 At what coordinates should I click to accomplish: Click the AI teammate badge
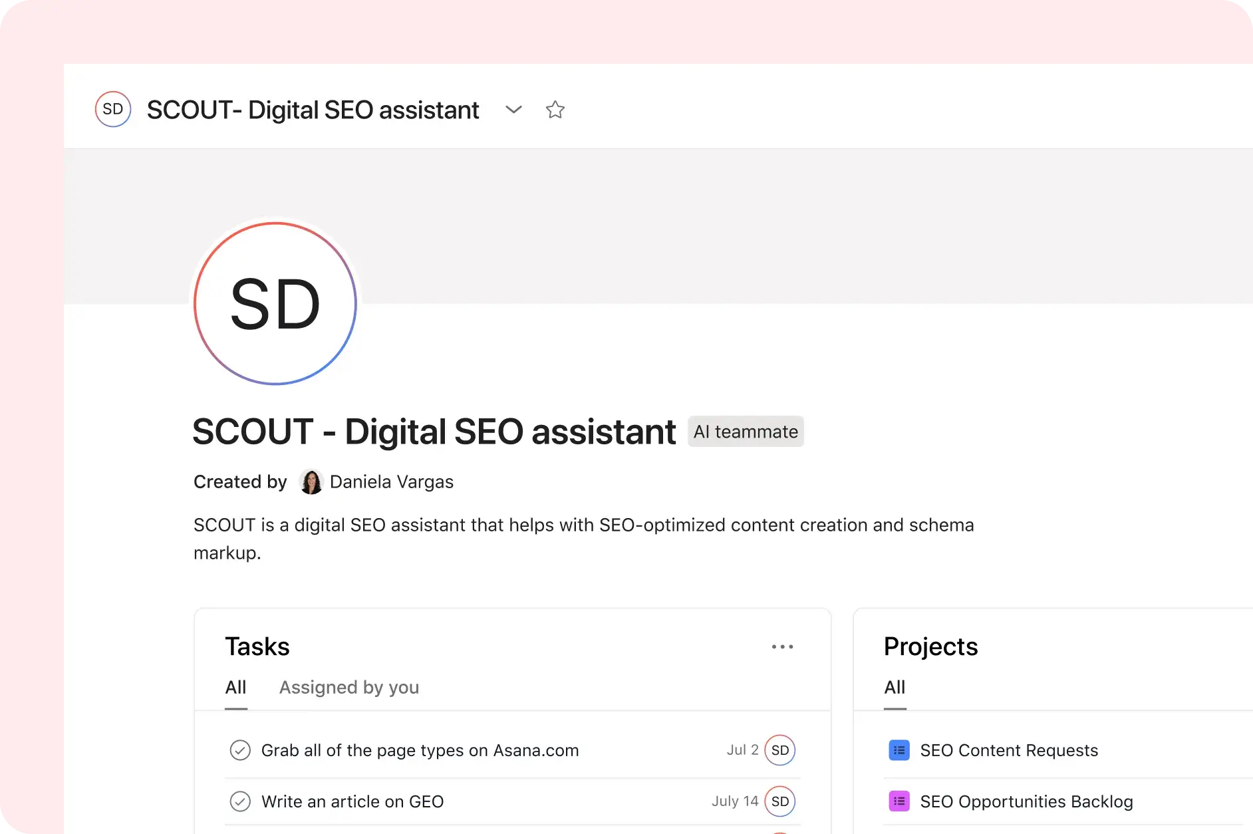coord(746,431)
